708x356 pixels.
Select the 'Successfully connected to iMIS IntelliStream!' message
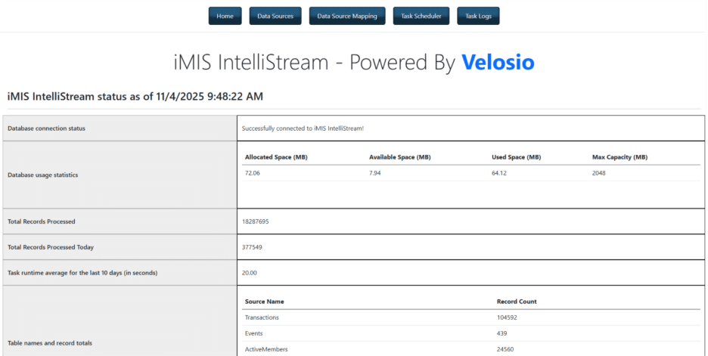click(303, 128)
